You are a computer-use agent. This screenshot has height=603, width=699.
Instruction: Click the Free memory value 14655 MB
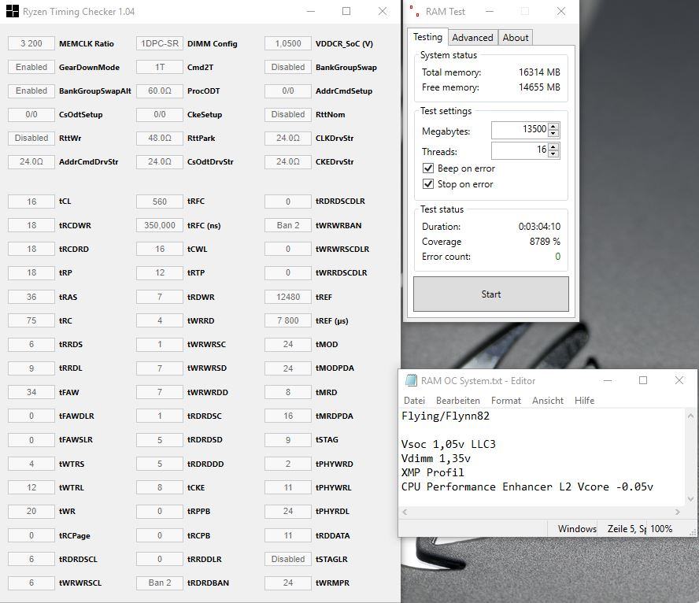click(539, 87)
